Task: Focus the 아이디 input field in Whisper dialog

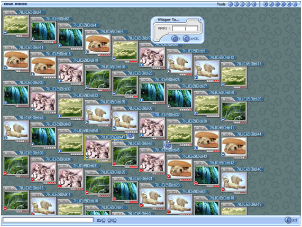Action: click(x=185, y=29)
